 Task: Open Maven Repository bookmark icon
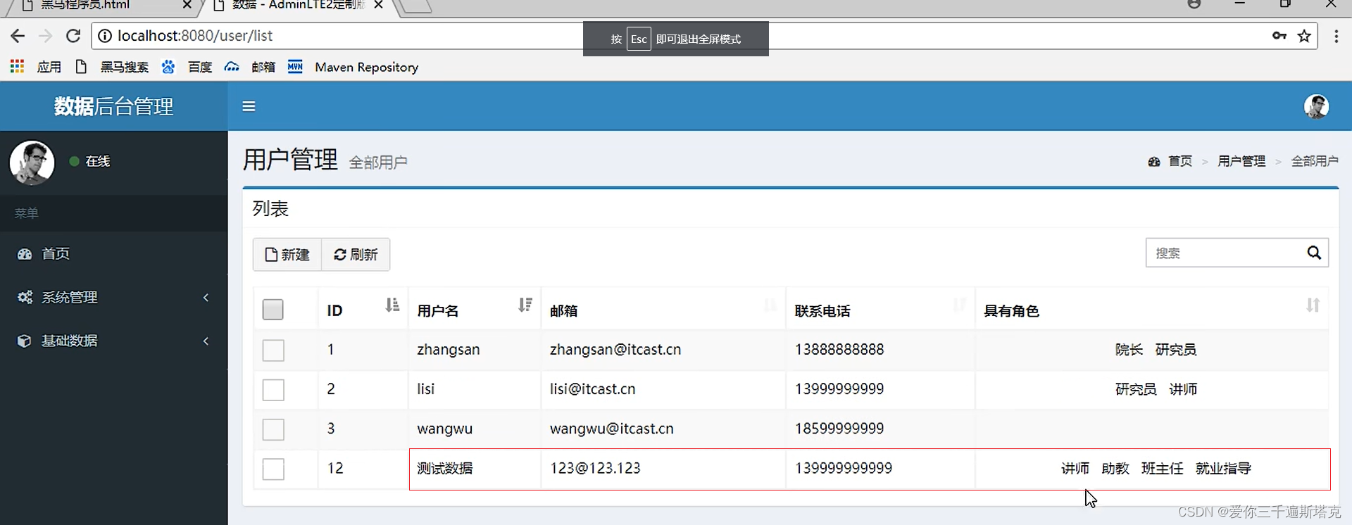tap(295, 67)
